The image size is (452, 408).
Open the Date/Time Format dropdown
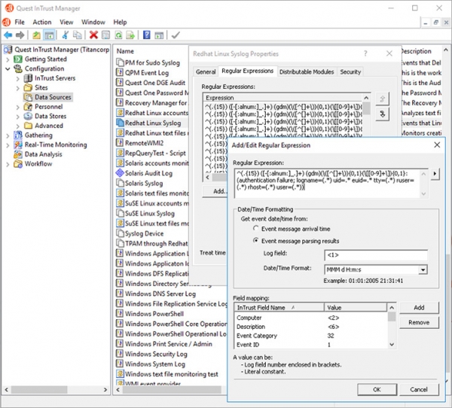(422, 269)
